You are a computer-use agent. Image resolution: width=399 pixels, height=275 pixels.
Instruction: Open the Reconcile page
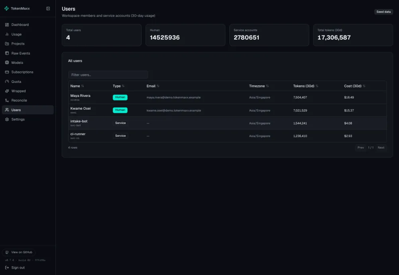[28, 100]
